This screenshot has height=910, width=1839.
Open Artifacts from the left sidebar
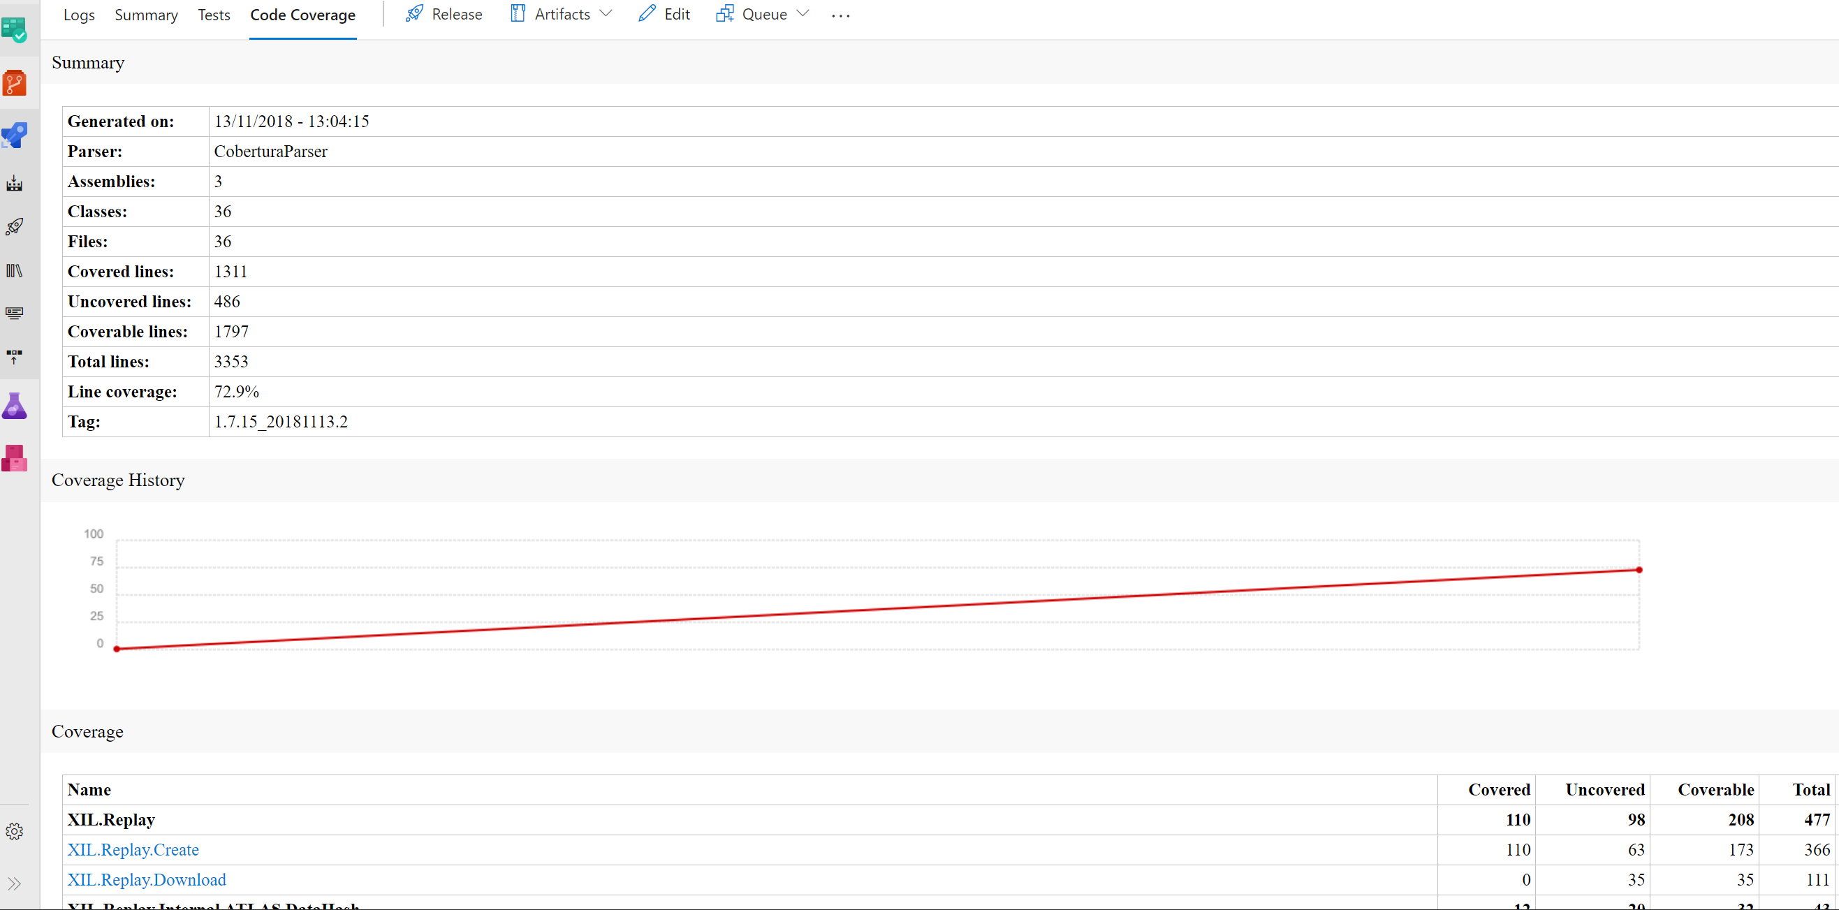[x=15, y=457]
